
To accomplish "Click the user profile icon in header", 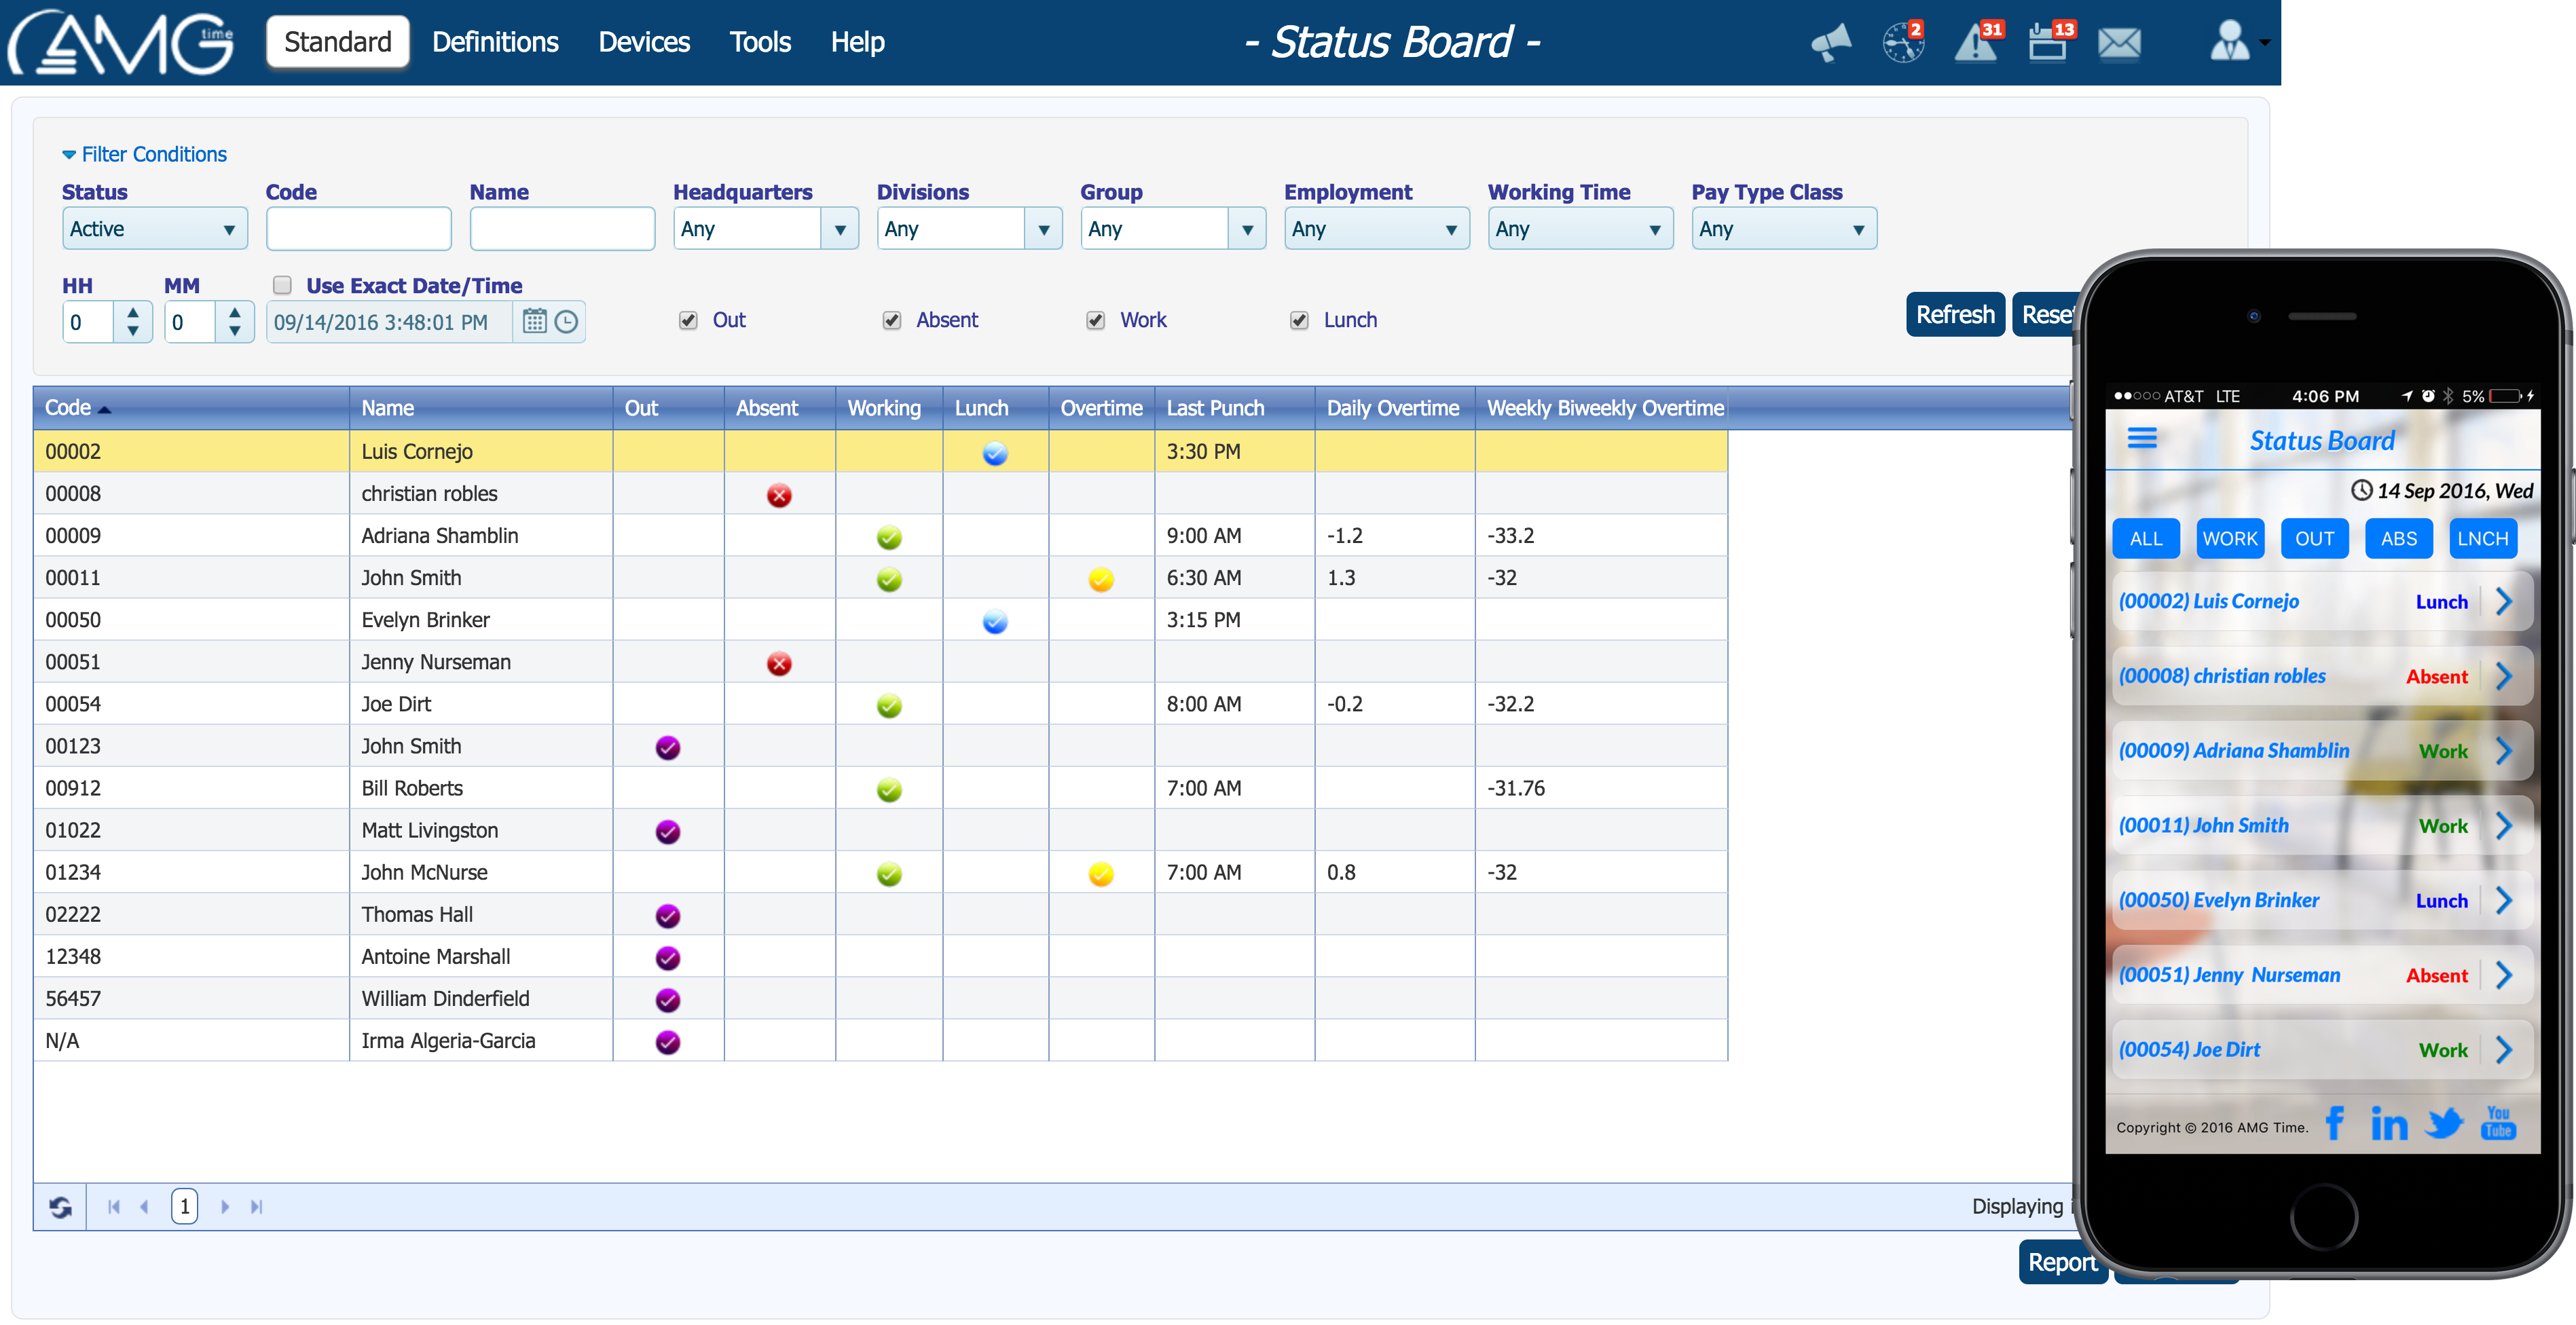I will pos(2230,43).
